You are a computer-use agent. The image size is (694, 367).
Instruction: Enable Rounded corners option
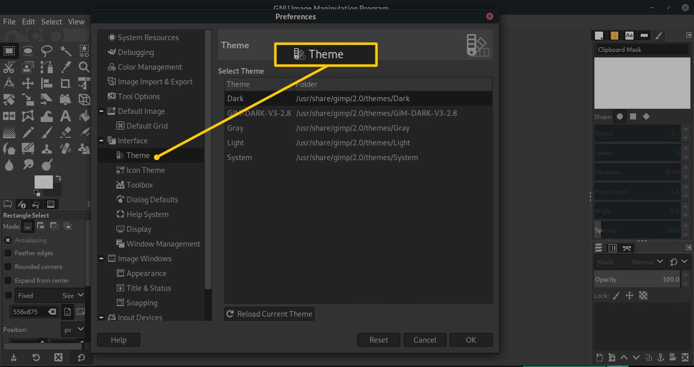[8, 267]
